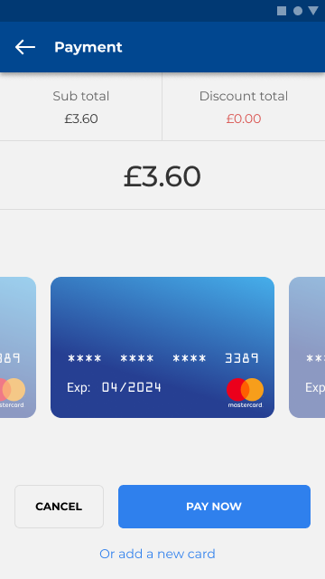Click the Payment header title
The width and height of the screenshot is (325, 579).
click(88, 47)
